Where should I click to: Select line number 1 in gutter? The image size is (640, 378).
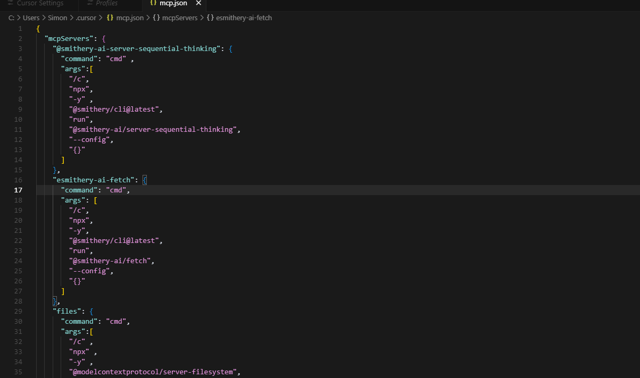pyautogui.click(x=20, y=28)
